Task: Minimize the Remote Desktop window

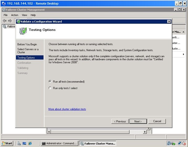Action: [176, 3]
